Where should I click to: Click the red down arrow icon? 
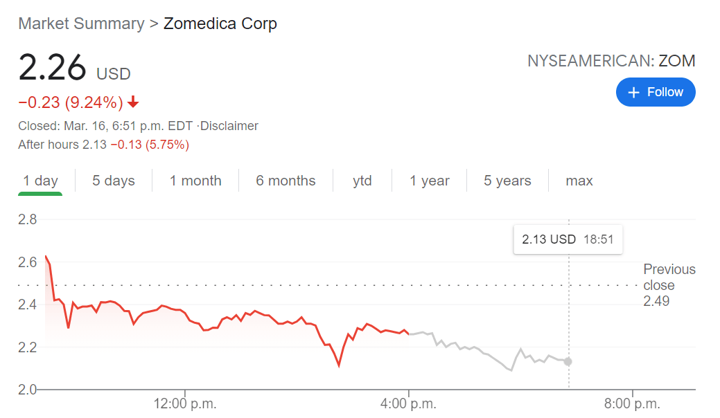(x=133, y=103)
